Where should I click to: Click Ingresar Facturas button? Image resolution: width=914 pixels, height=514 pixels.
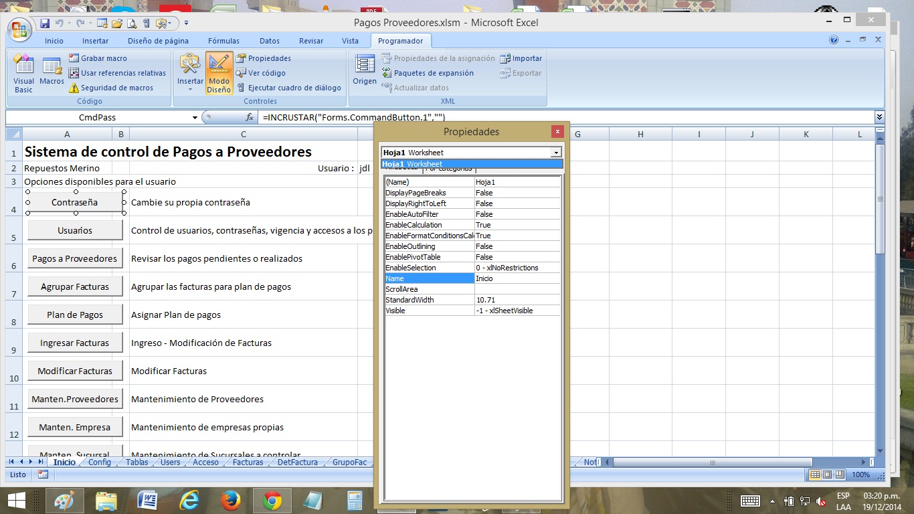pyautogui.click(x=75, y=343)
